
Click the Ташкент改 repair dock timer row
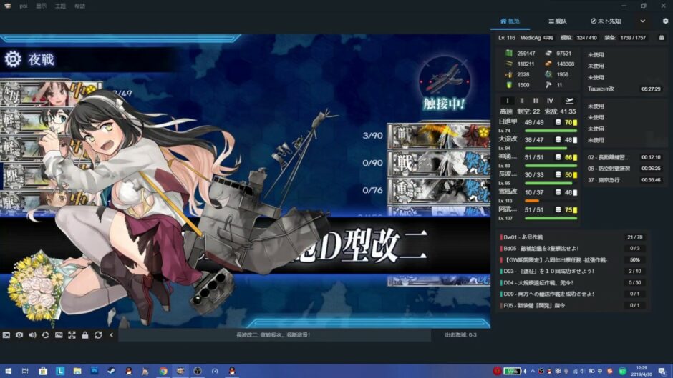624,89
